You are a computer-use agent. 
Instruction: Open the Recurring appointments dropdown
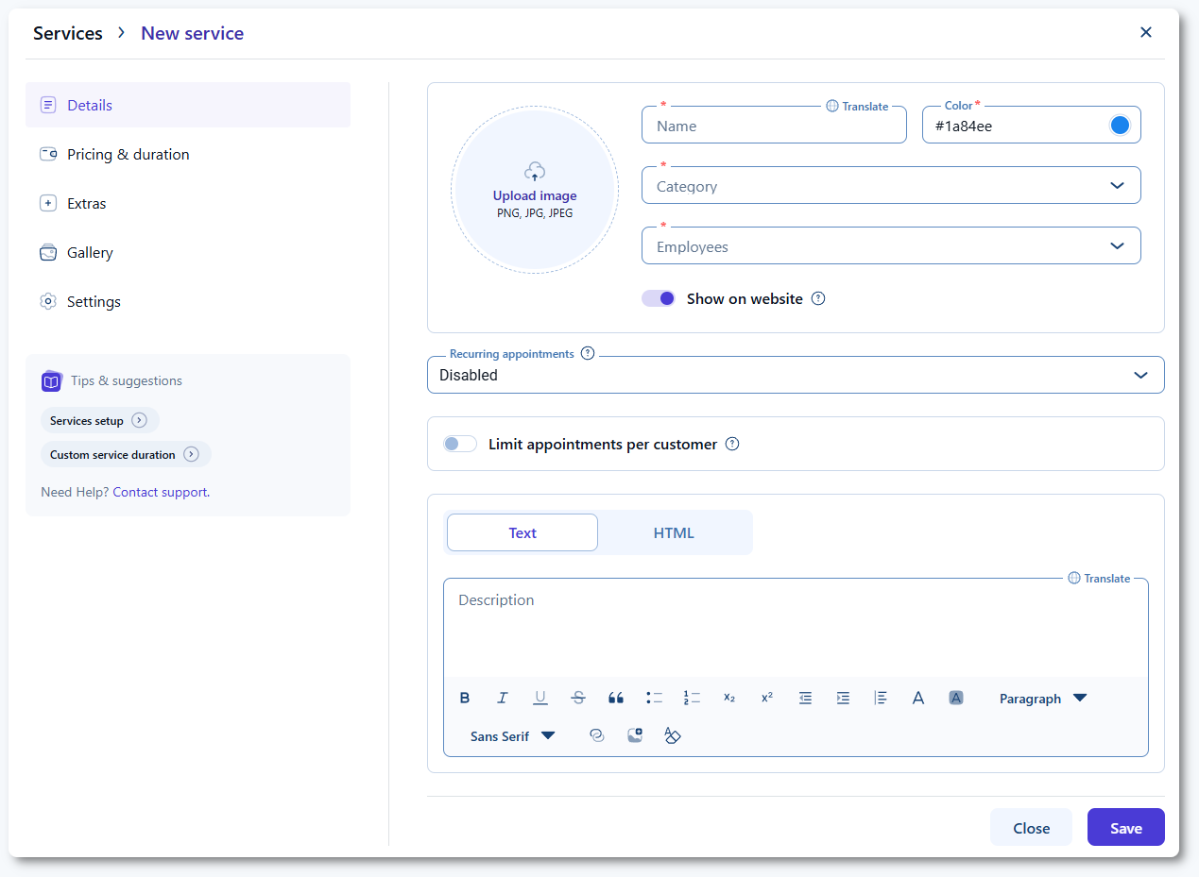tap(795, 375)
